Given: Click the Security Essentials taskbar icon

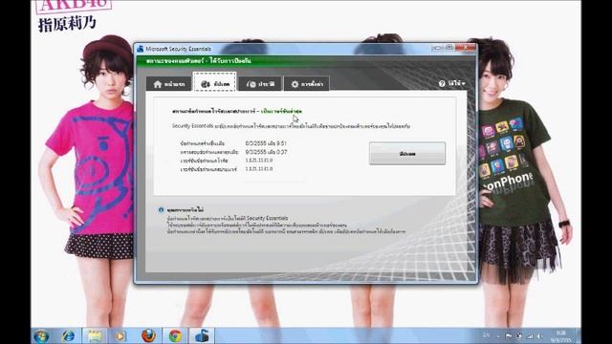Looking at the screenshot, I should (x=202, y=335).
